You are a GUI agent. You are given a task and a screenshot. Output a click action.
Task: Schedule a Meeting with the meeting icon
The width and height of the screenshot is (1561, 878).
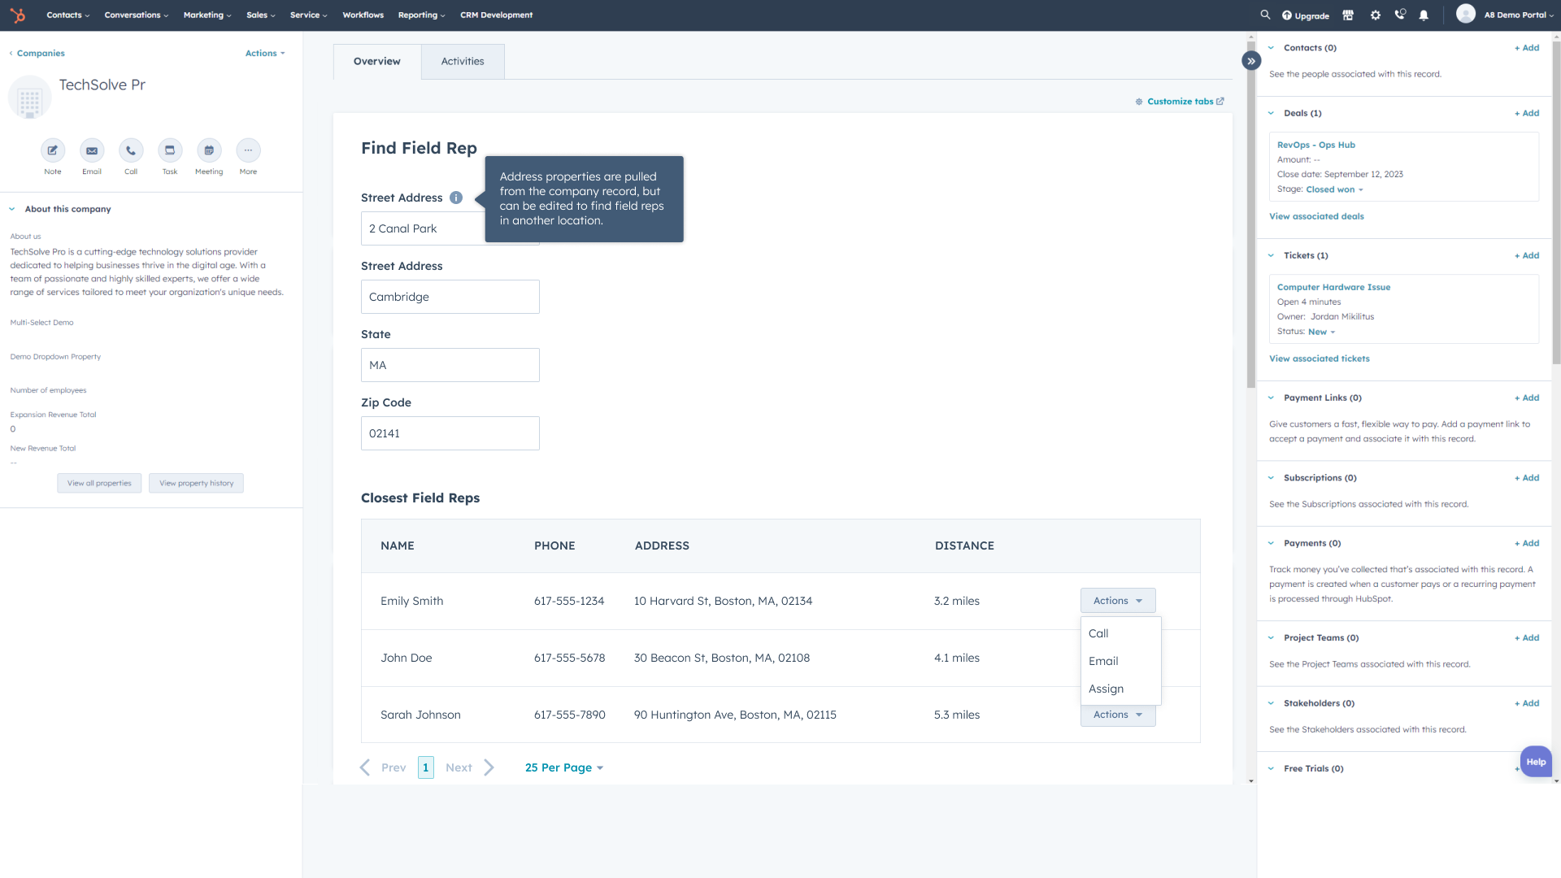[209, 150]
